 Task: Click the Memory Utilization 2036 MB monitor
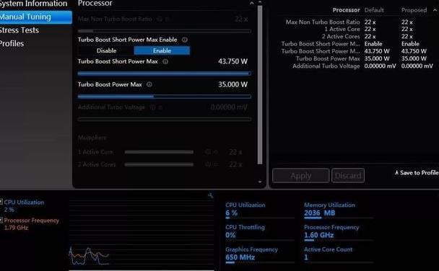[339, 210]
